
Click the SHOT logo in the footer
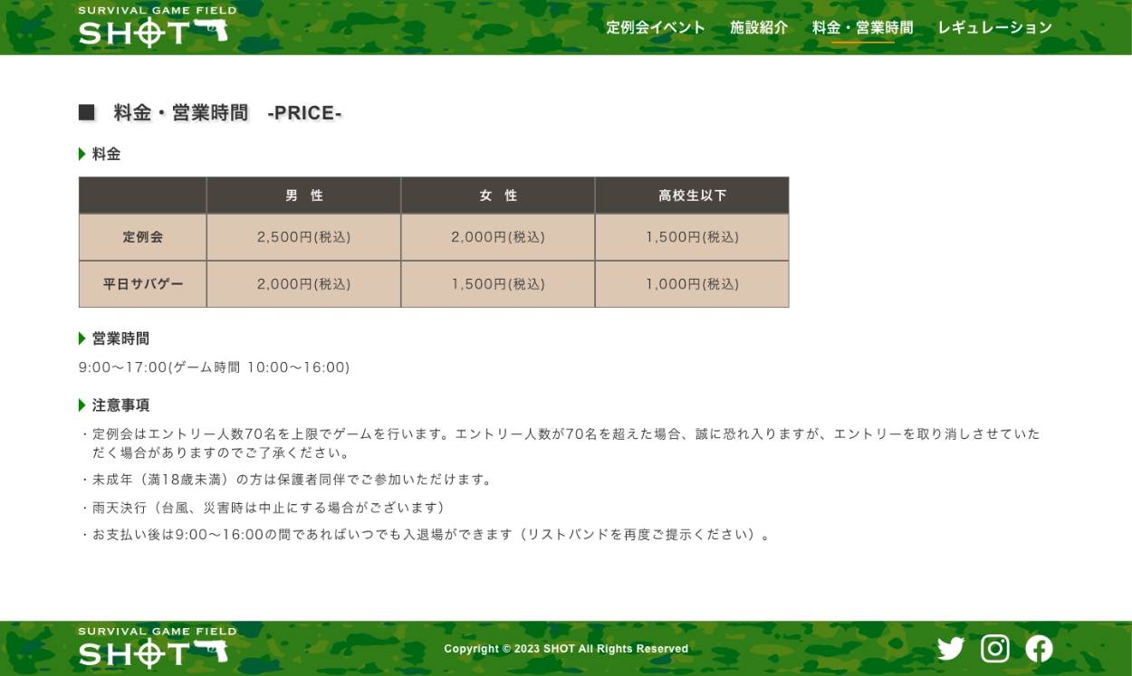157,648
